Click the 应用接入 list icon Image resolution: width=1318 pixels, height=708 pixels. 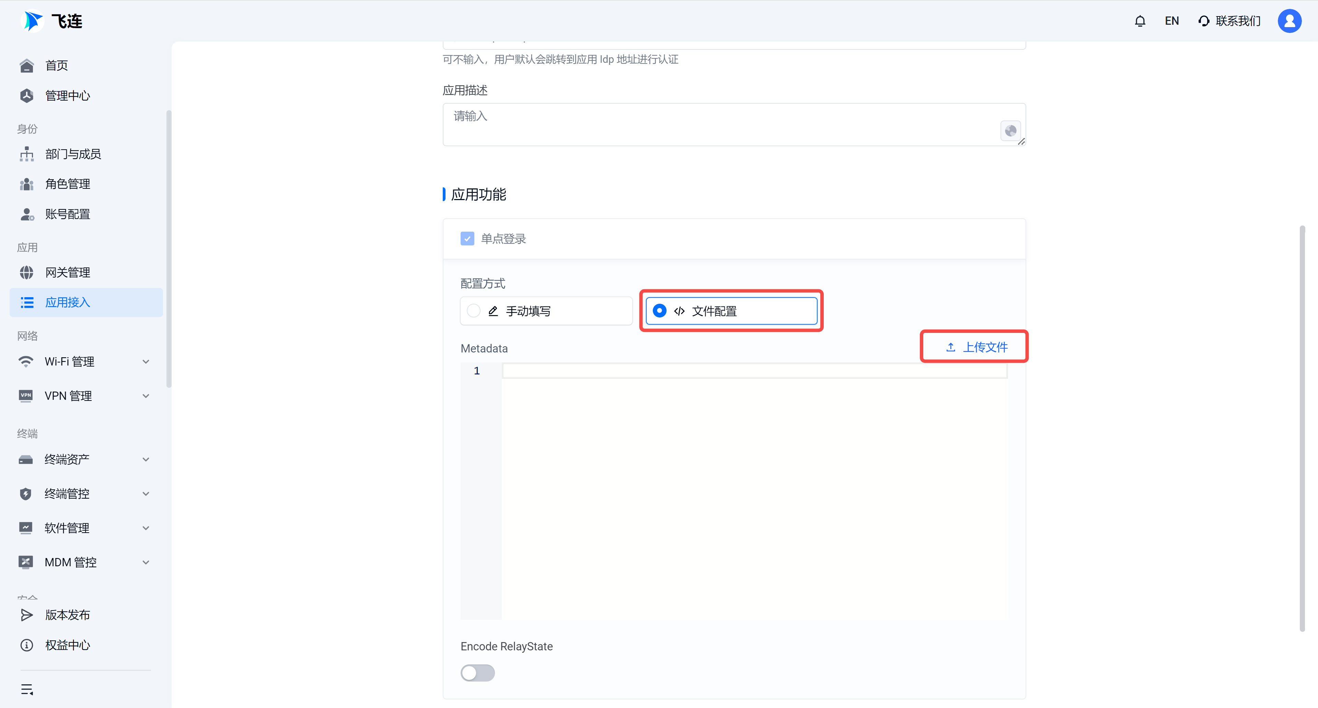(27, 302)
